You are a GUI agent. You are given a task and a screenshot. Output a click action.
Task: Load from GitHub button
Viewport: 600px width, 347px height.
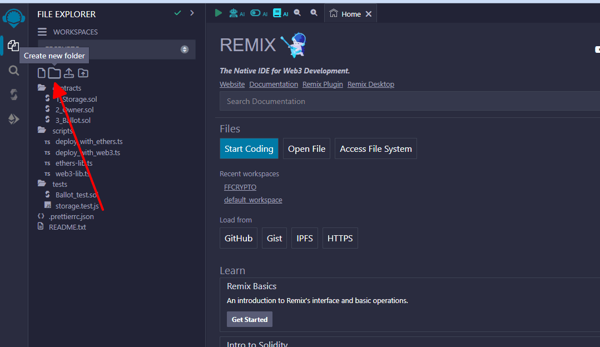pyautogui.click(x=239, y=238)
